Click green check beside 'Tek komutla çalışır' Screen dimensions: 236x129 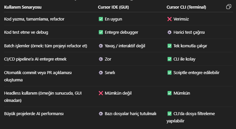[x=169, y=46]
